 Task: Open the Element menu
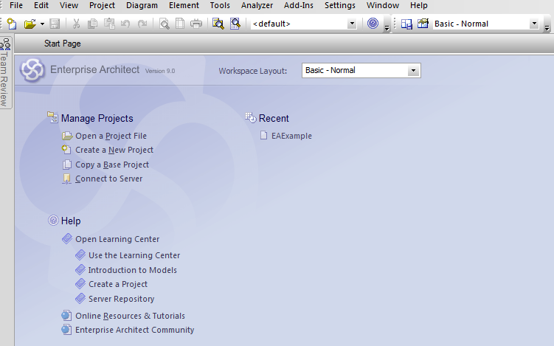tap(184, 5)
